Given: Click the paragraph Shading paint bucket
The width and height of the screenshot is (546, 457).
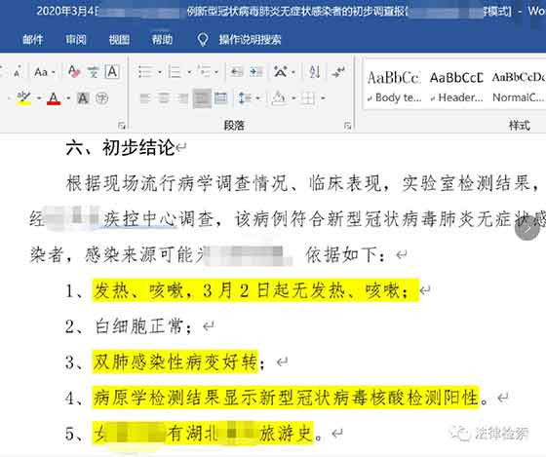Looking at the screenshot, I should pyautogui.click(x=279, y=98).
